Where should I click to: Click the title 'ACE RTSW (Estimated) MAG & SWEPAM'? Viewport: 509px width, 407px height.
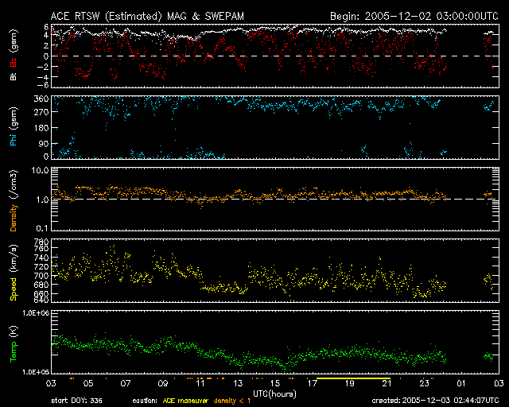click(x=147, y=16)
